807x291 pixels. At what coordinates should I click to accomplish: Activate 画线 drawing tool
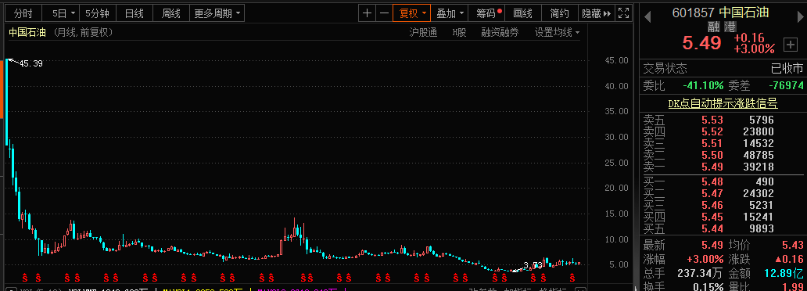coord(523,13)
